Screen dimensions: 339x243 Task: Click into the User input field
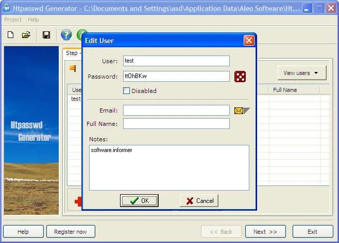coord(176,61)
